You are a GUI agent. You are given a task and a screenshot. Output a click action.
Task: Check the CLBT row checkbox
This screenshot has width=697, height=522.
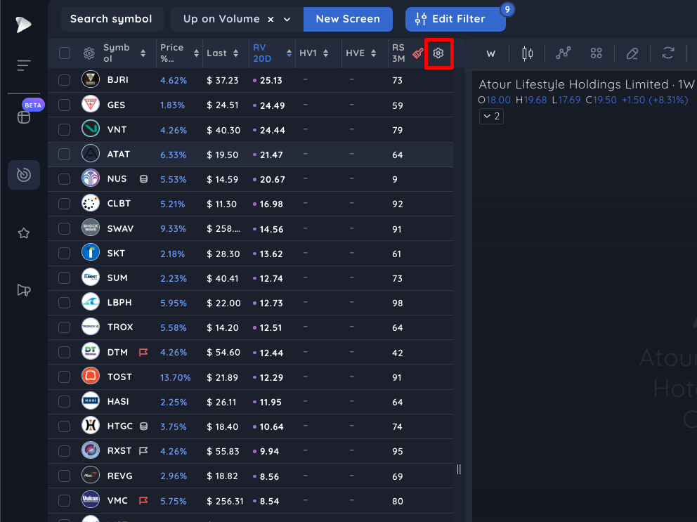65,204
